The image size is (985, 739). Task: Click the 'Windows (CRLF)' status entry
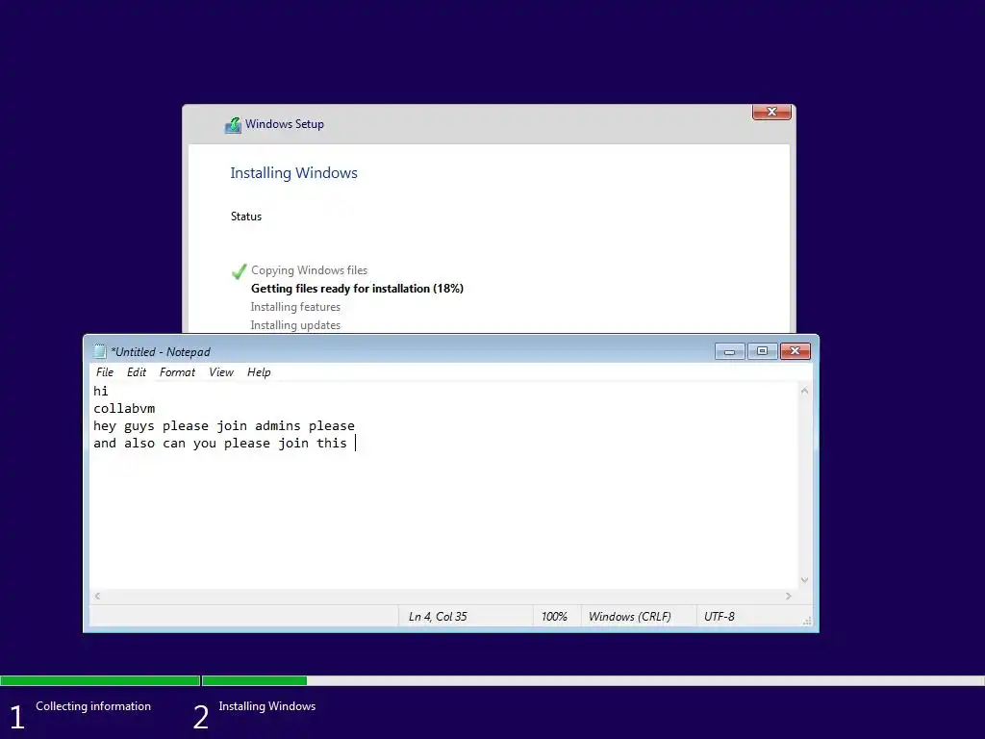point(629,617)
